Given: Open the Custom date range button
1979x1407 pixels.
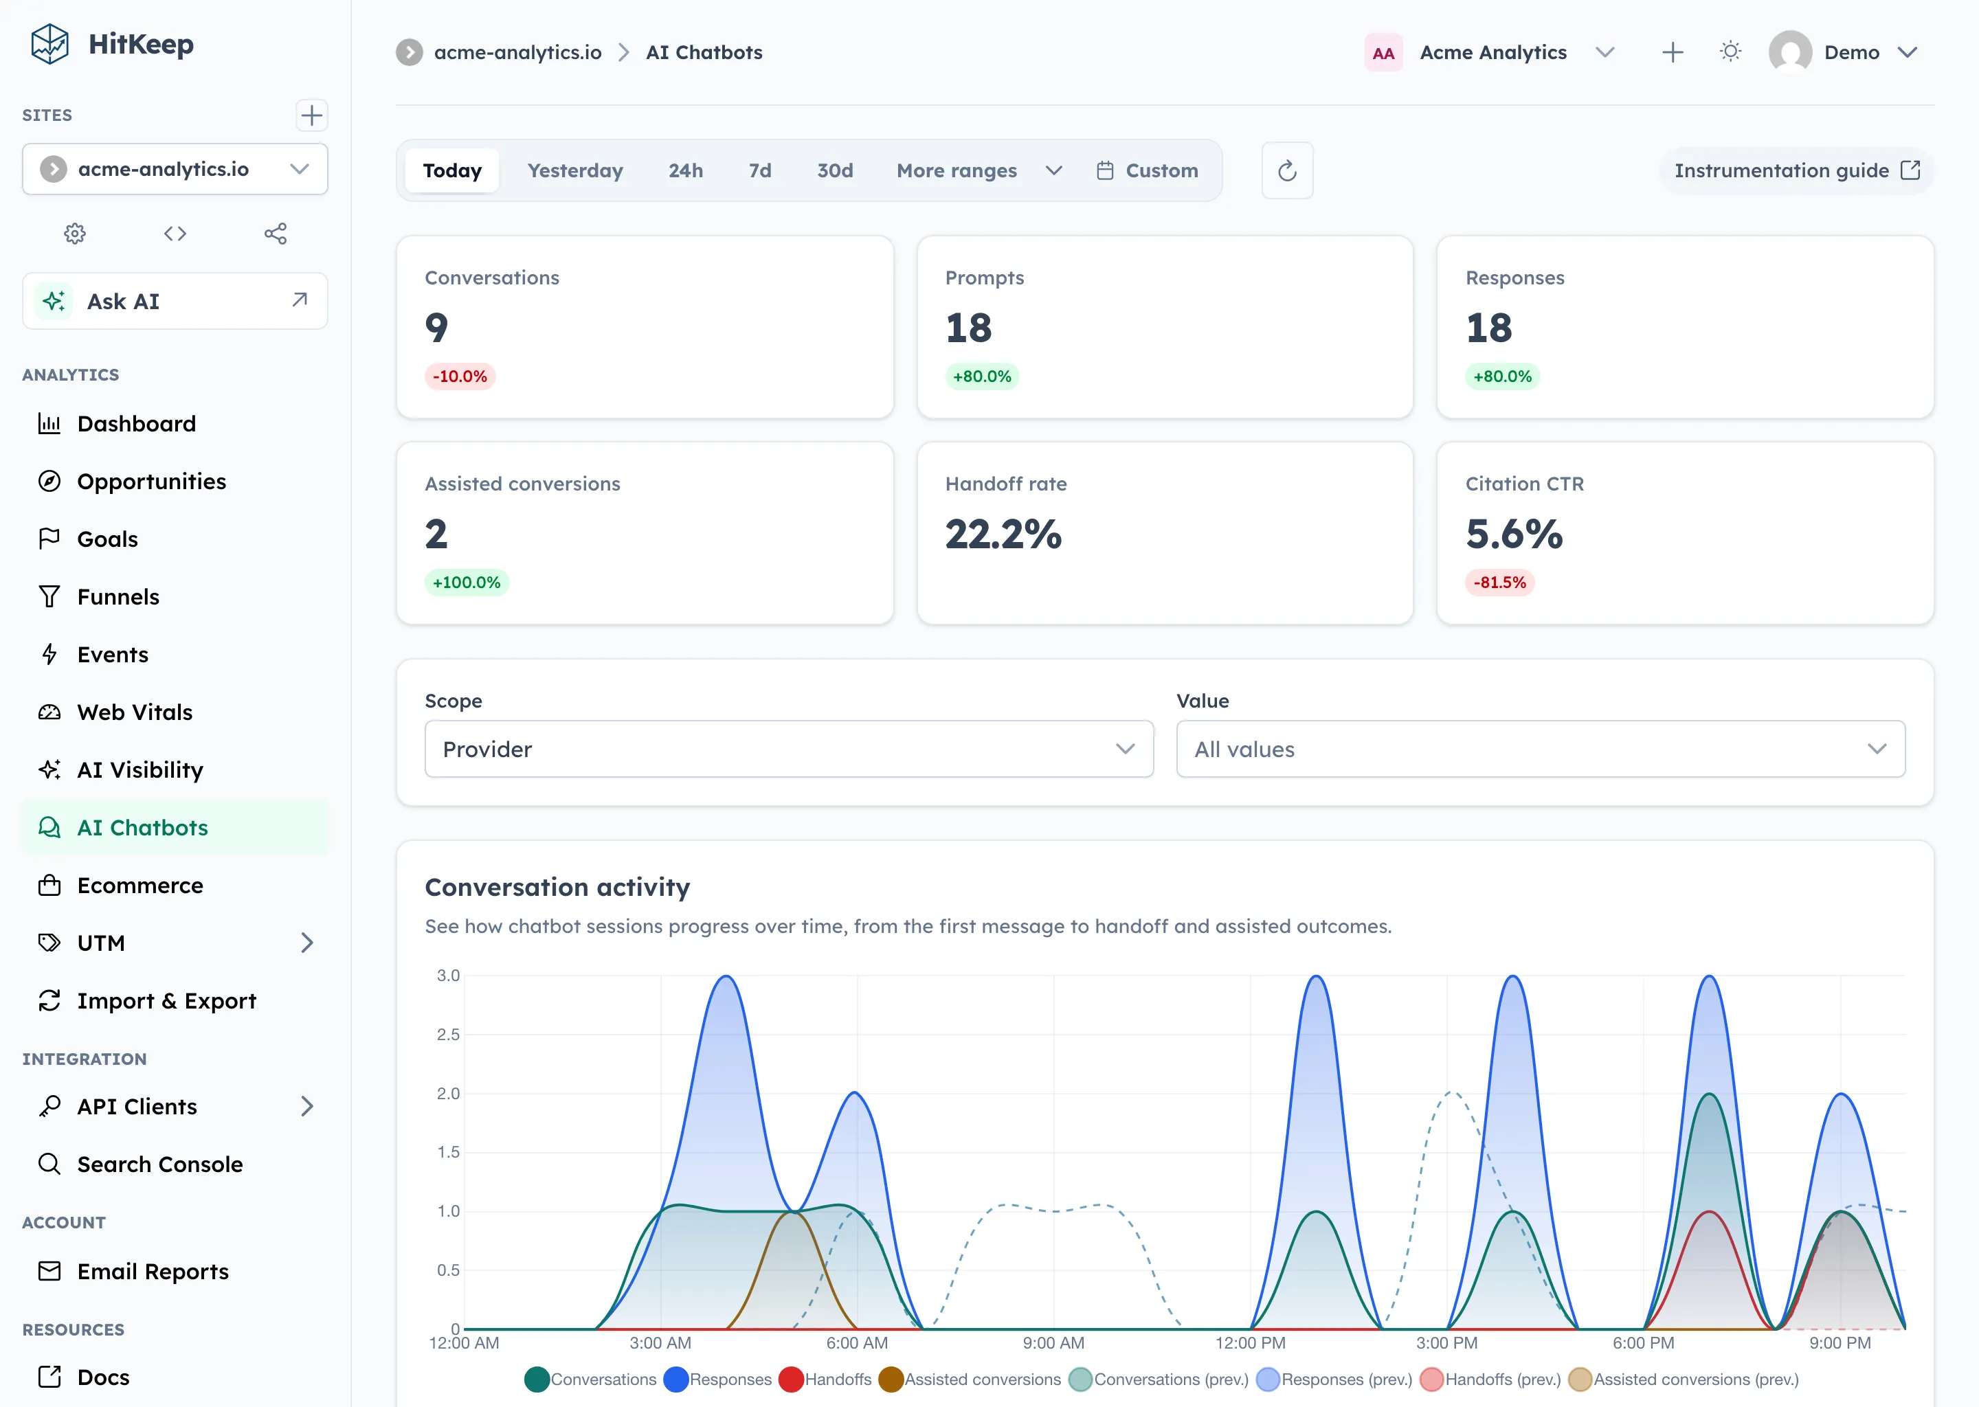Looking at the screenshot, I should pos(1147,170).
